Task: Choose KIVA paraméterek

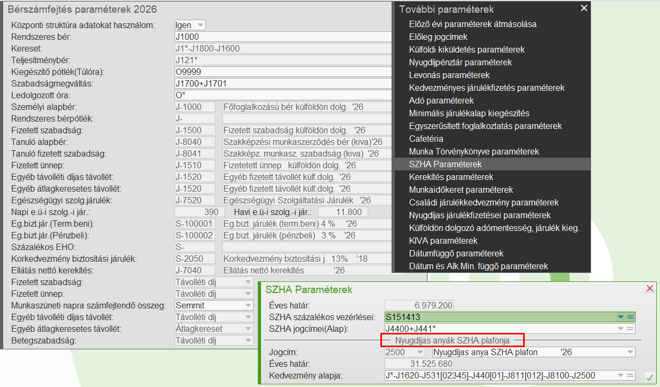Action: click(x=443, y=240)
